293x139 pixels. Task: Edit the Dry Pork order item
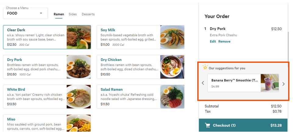coord(213,41)
